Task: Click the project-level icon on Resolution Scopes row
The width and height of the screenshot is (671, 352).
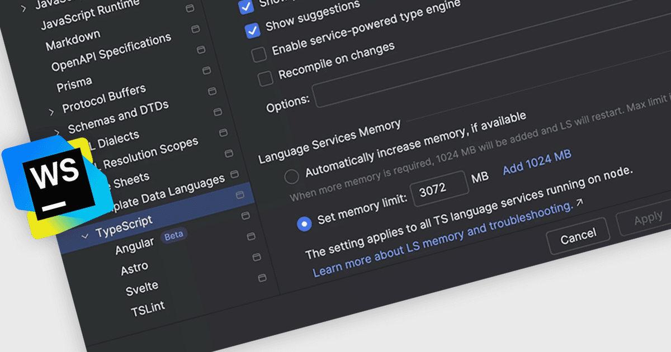Action: (223, 132)
